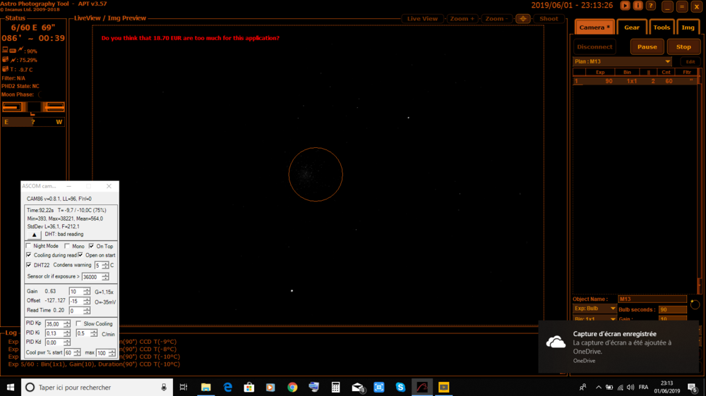Open the question mark help icon

tap(651, 6)
